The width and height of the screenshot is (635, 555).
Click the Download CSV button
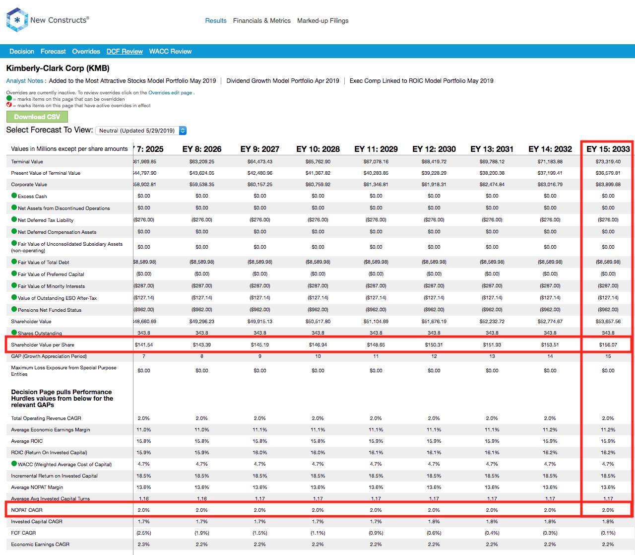(x=37, y=117)
